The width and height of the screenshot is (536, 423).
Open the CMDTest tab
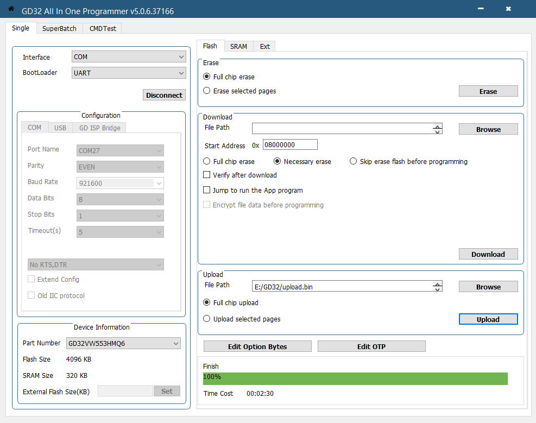[103, 28]
